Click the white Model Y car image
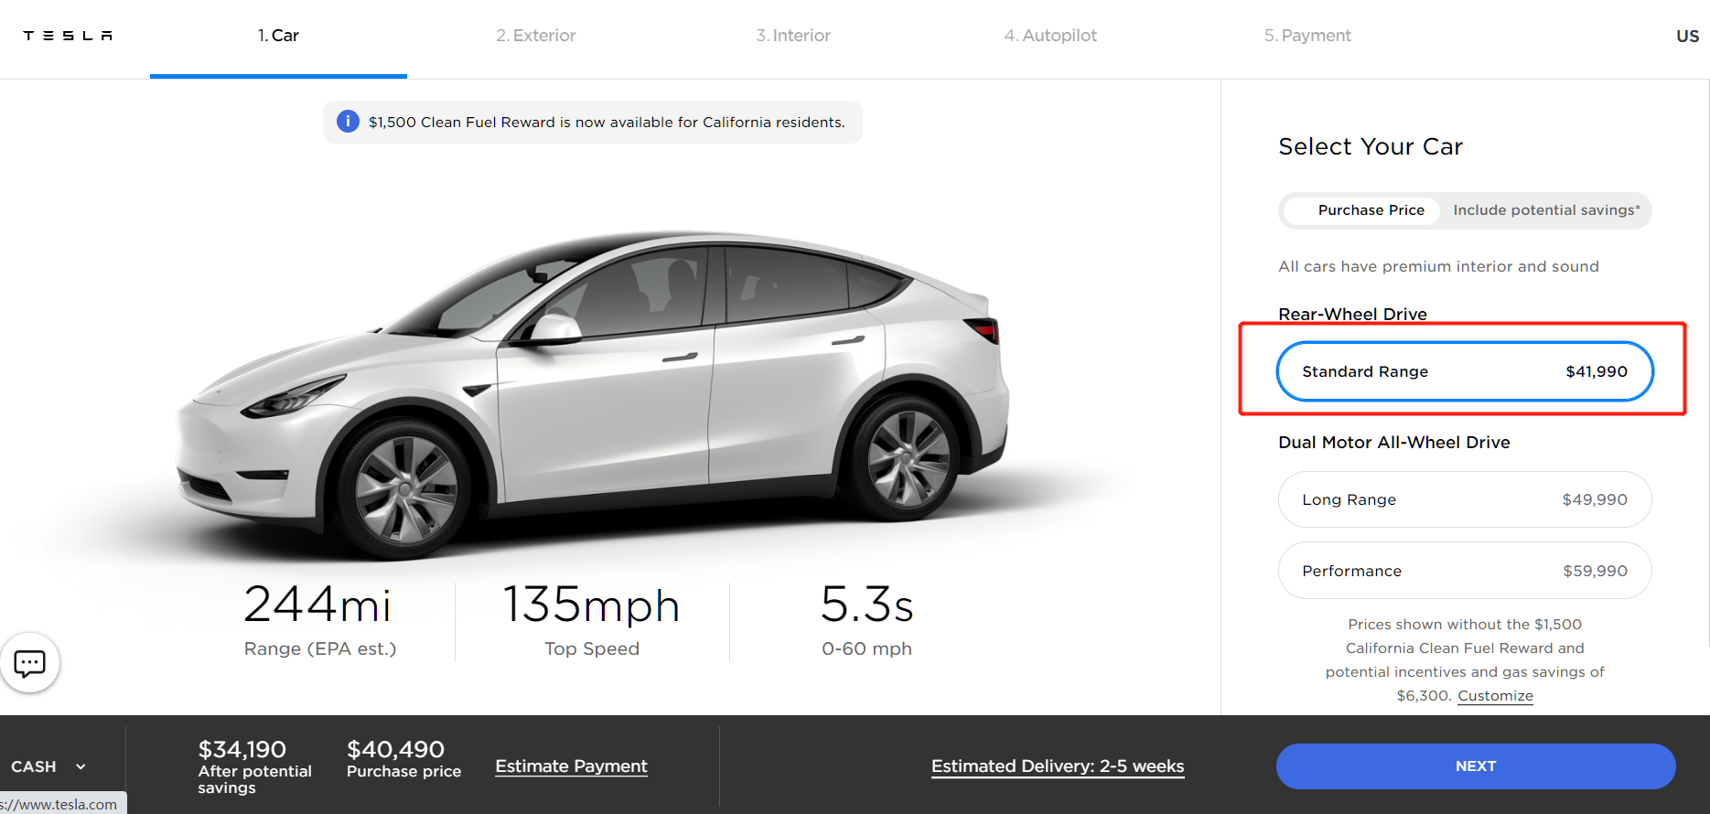The image size is (1710, 814). [593, 393]
